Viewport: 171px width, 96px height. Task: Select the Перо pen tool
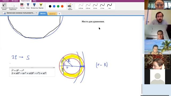click(x=28, y=6)
